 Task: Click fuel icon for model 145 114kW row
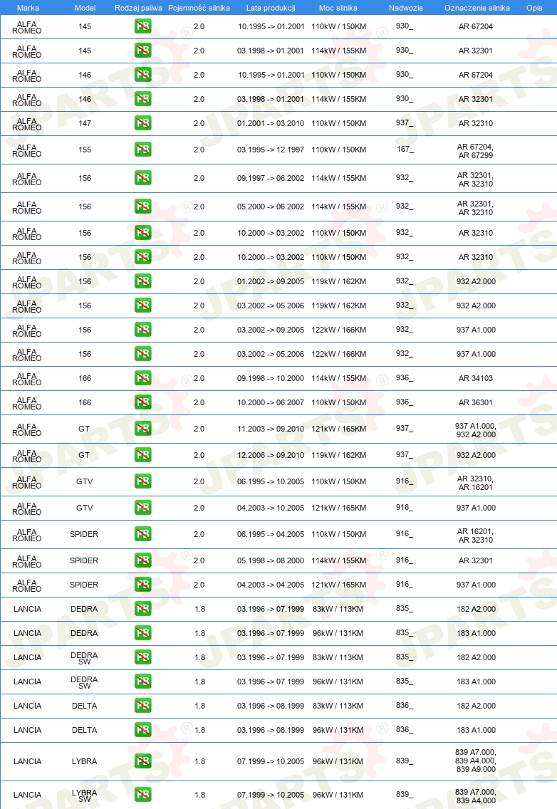pos(143,51)
